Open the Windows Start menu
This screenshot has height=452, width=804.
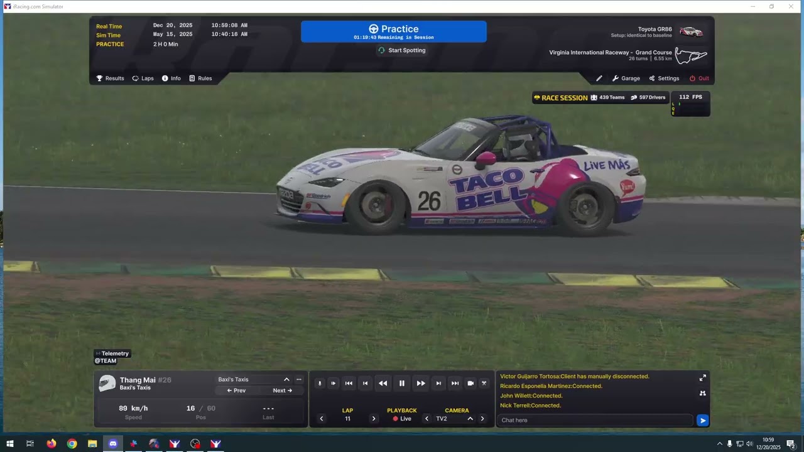click(9, 444)
